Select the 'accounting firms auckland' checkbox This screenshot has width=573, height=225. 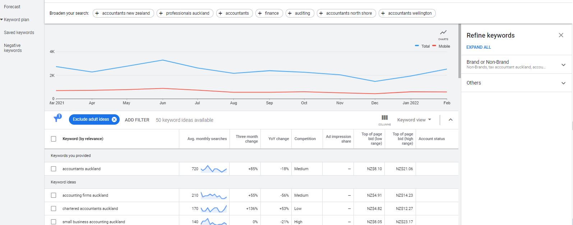pos(54,195)
